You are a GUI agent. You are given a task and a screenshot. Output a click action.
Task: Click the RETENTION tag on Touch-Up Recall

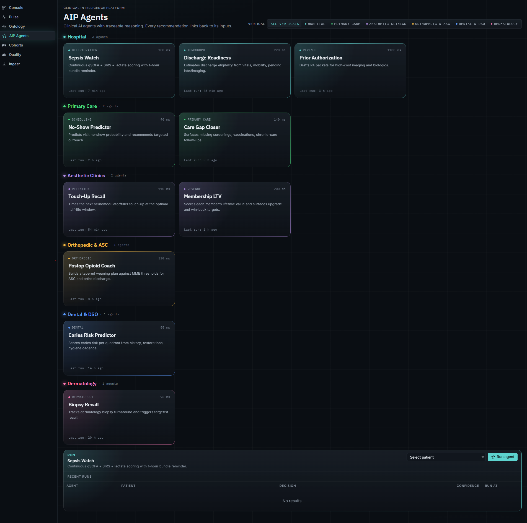[81, 189]
